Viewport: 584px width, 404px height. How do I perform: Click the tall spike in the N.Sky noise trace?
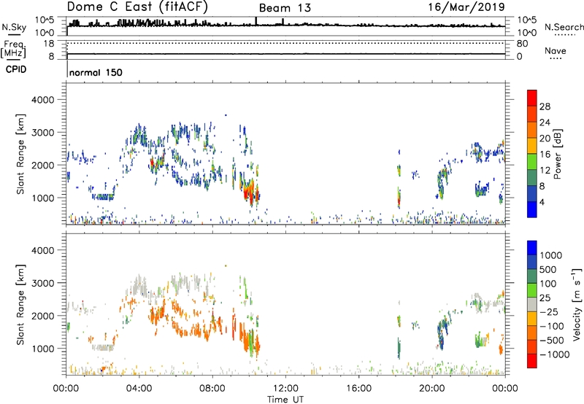256,21
